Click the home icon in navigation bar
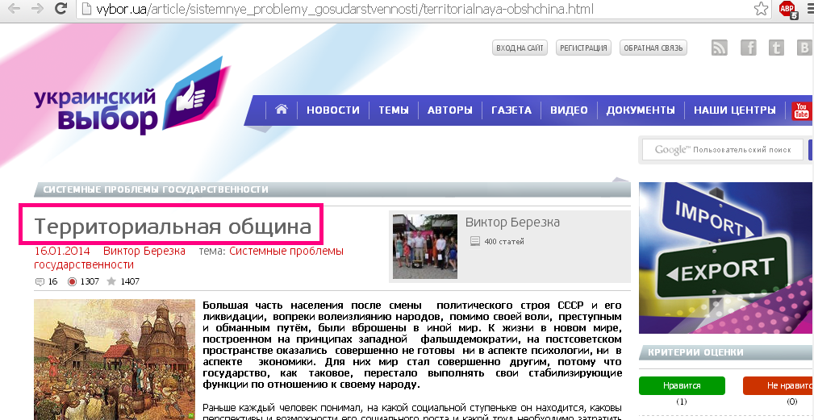 click(x=282, y=110)
